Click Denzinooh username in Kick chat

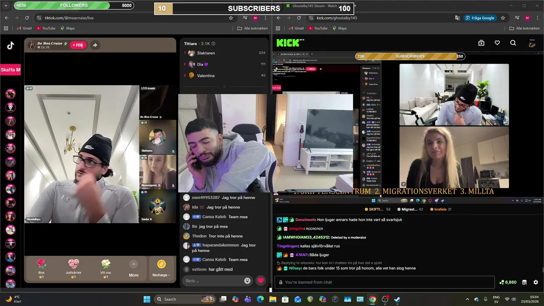click(305, 220)
